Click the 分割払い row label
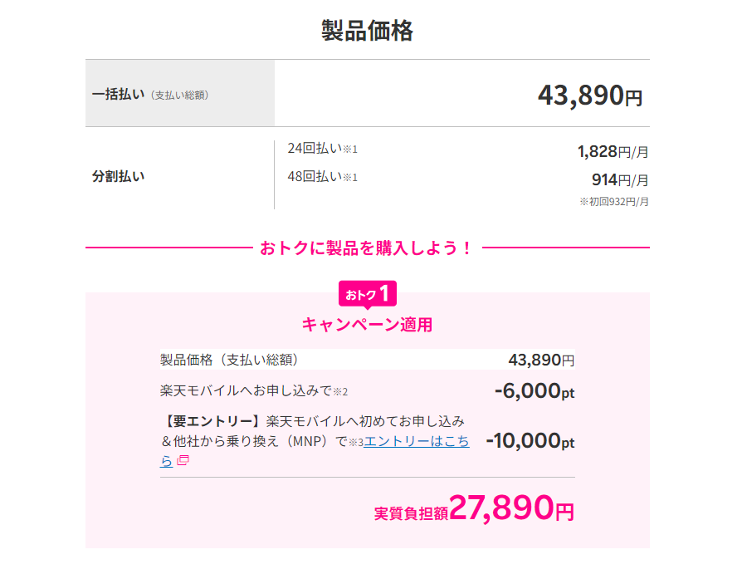This screenshot has height=569, width=742. pyautogui.click(x=119, y=176)
